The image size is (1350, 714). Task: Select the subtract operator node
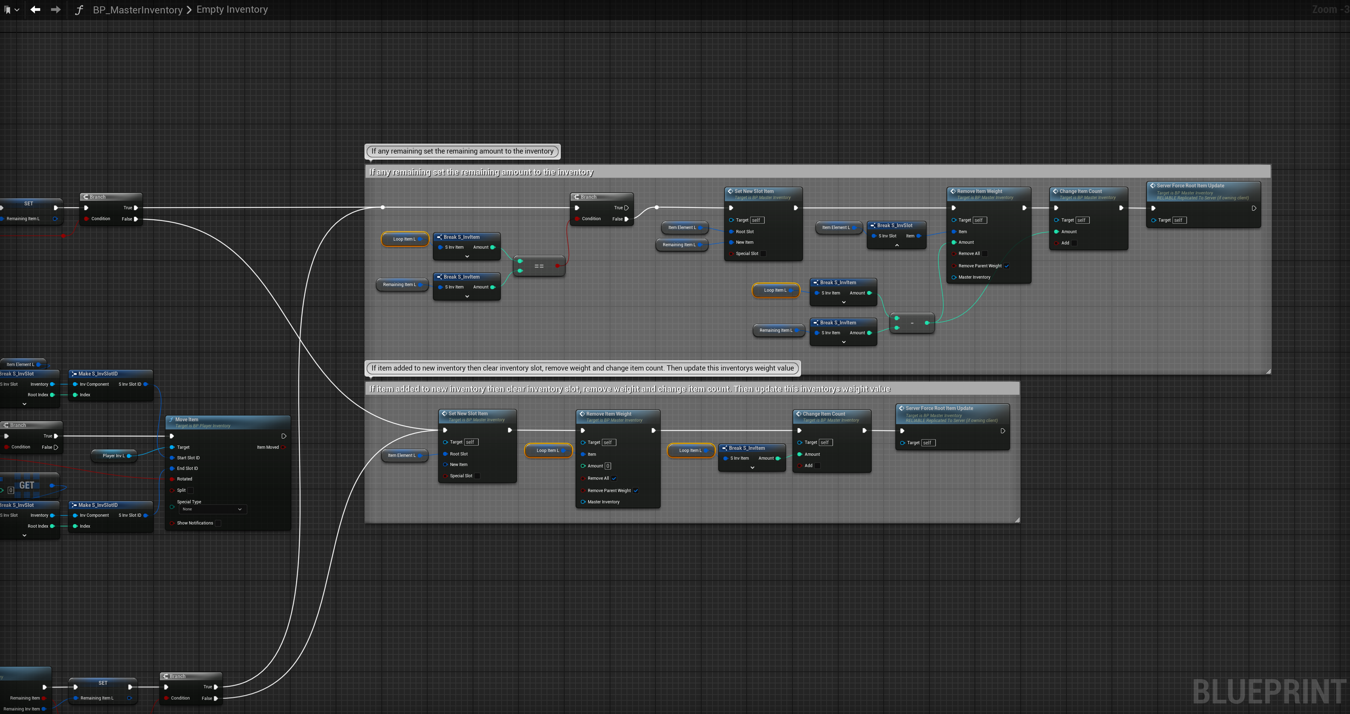coord(912,323)
